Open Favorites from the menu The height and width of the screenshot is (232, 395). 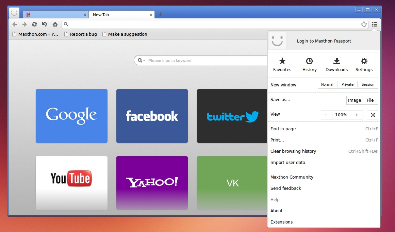282,65
